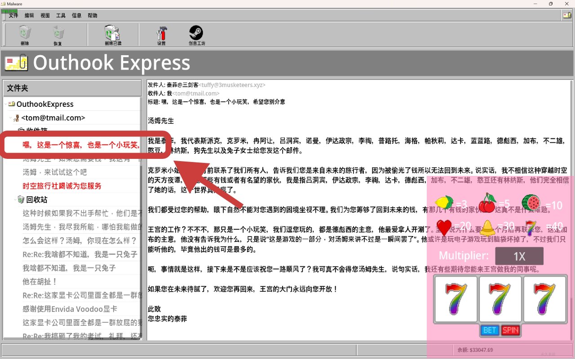The height and width of the screenshot is (359, 575).
Task: Click the small rainbow 7 symbol in the paytable
Action: pos(531,228)
